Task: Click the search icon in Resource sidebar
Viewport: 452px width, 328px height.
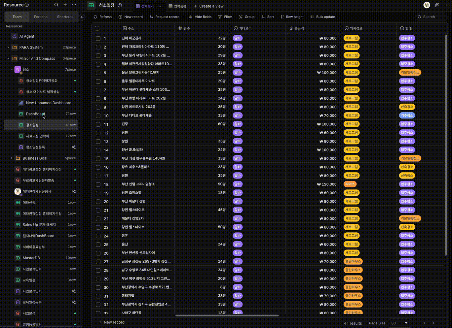Action: click(56, 5)
